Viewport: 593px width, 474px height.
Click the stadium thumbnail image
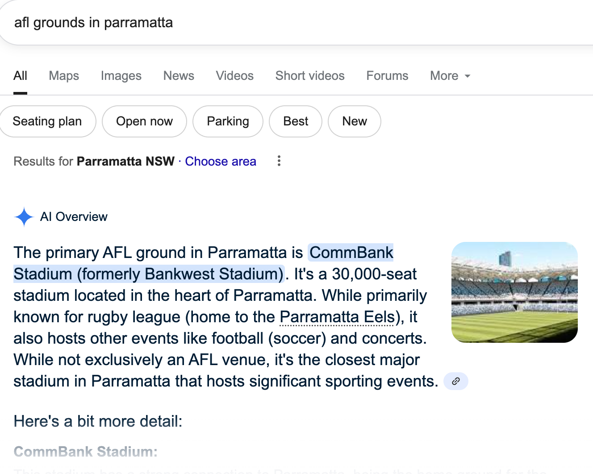pos(514,292)
